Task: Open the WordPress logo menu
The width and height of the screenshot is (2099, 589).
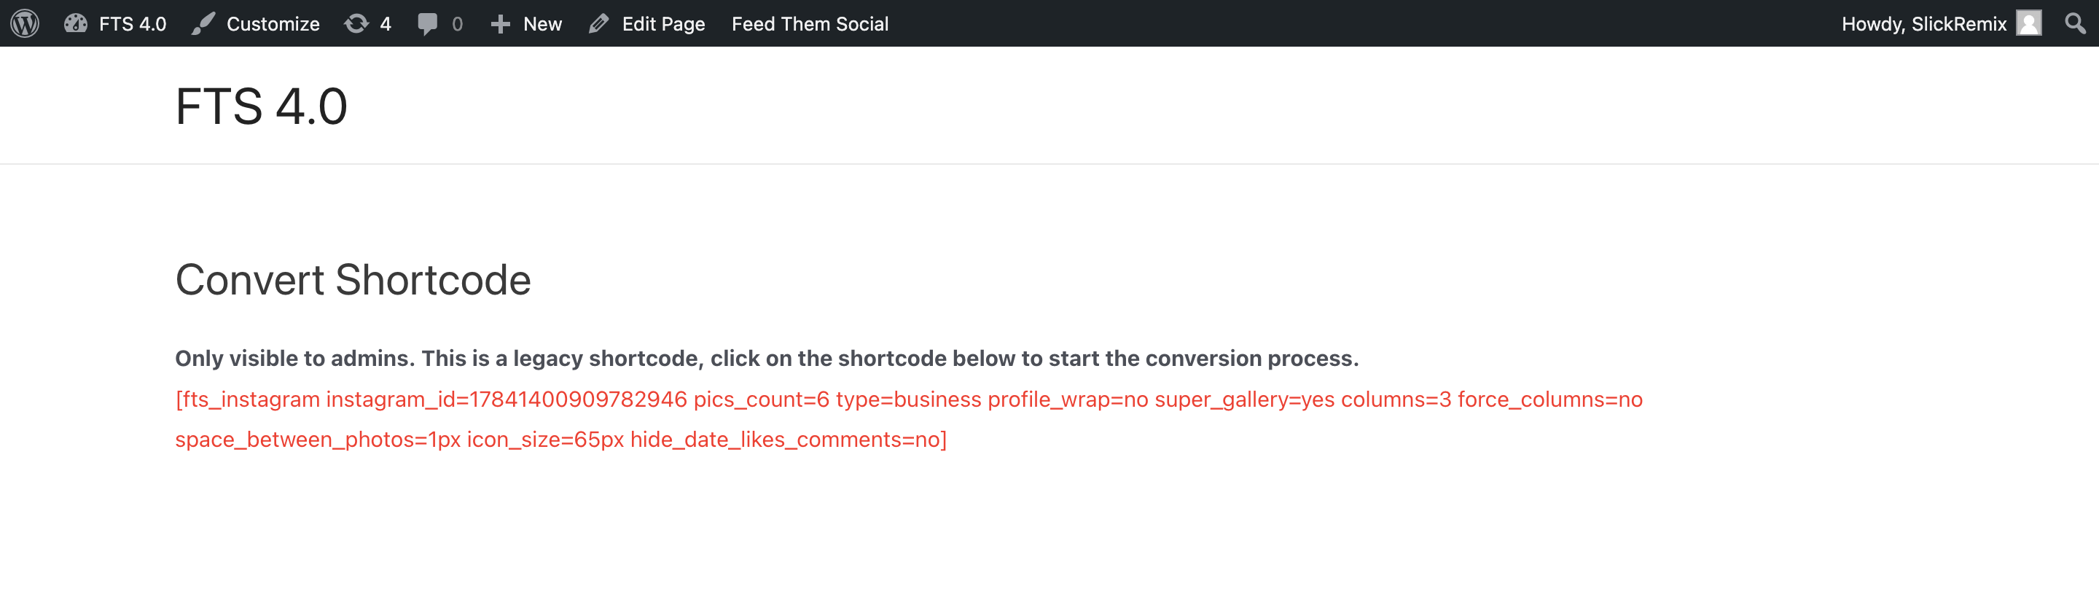Action: point(26,23)
